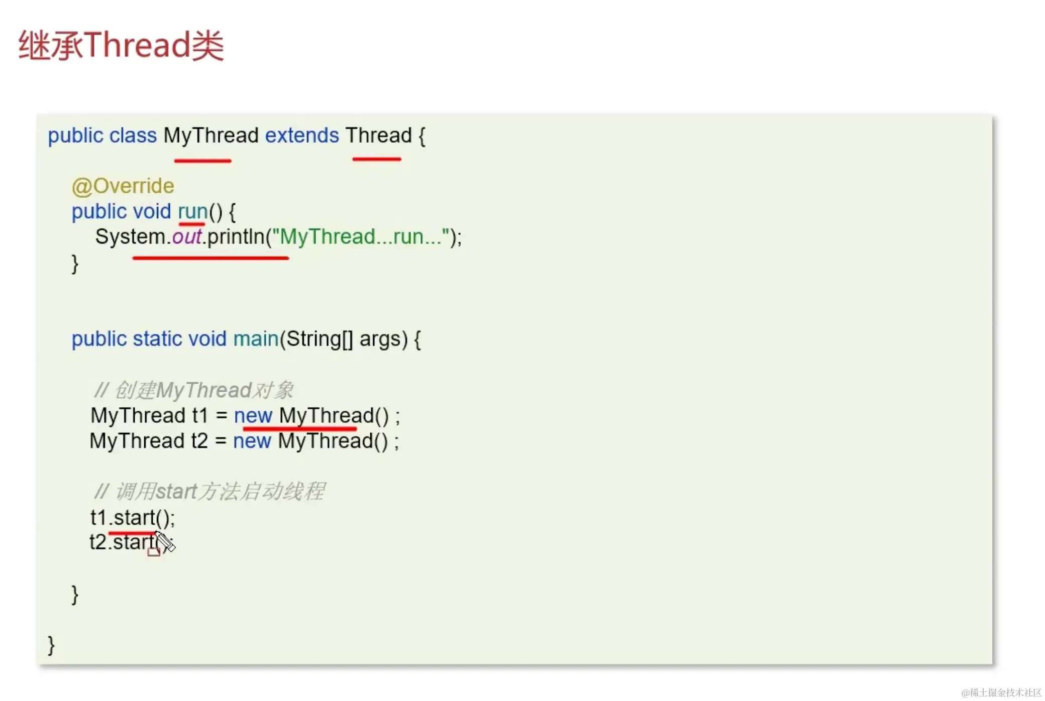The width and height of the screenshot is (1045, 701).
Task: Click String[] args parameter text
Action: 346,339
